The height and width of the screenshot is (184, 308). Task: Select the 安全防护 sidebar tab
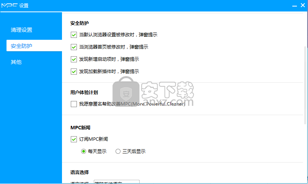pyautogui.click(x=34, y=46)
